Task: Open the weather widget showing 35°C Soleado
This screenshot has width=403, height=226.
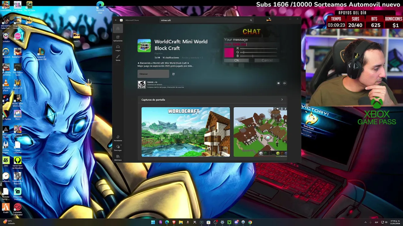Action: click(x=8, y=222)
